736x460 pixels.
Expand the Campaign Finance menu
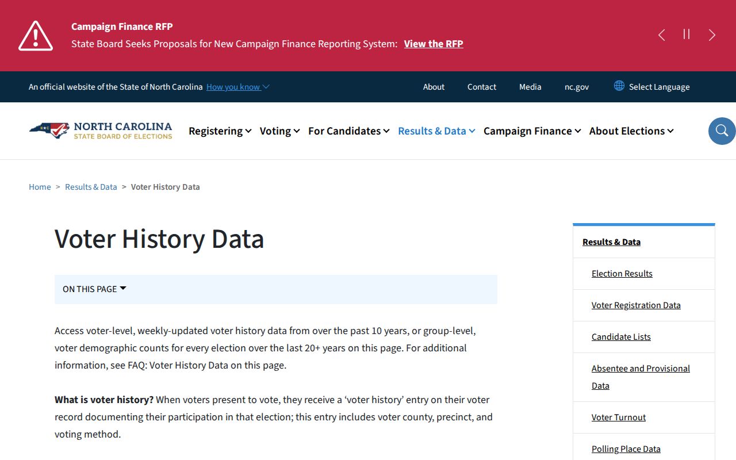click(532, 131)
